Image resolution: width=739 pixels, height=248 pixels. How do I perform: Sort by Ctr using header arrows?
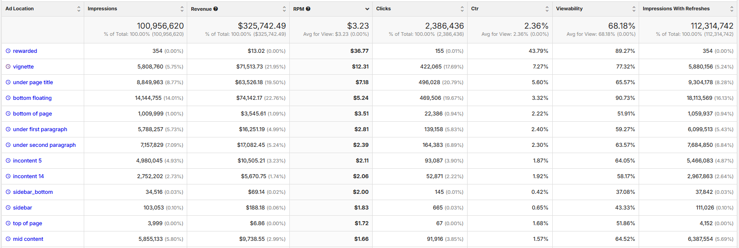pyautogui.click(x=547, y=9)
